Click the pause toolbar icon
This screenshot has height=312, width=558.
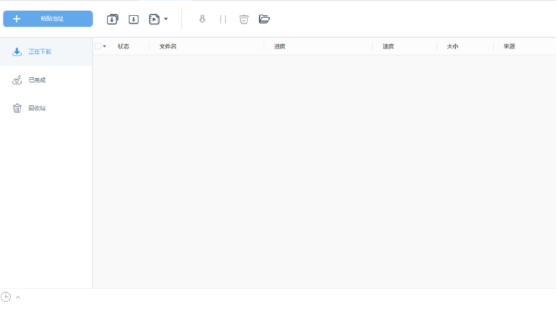pyautogui.click(x=223, y=19)
